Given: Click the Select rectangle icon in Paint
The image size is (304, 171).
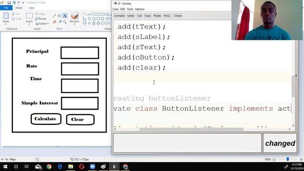Looking at the screenshot, I should point(29,16).
